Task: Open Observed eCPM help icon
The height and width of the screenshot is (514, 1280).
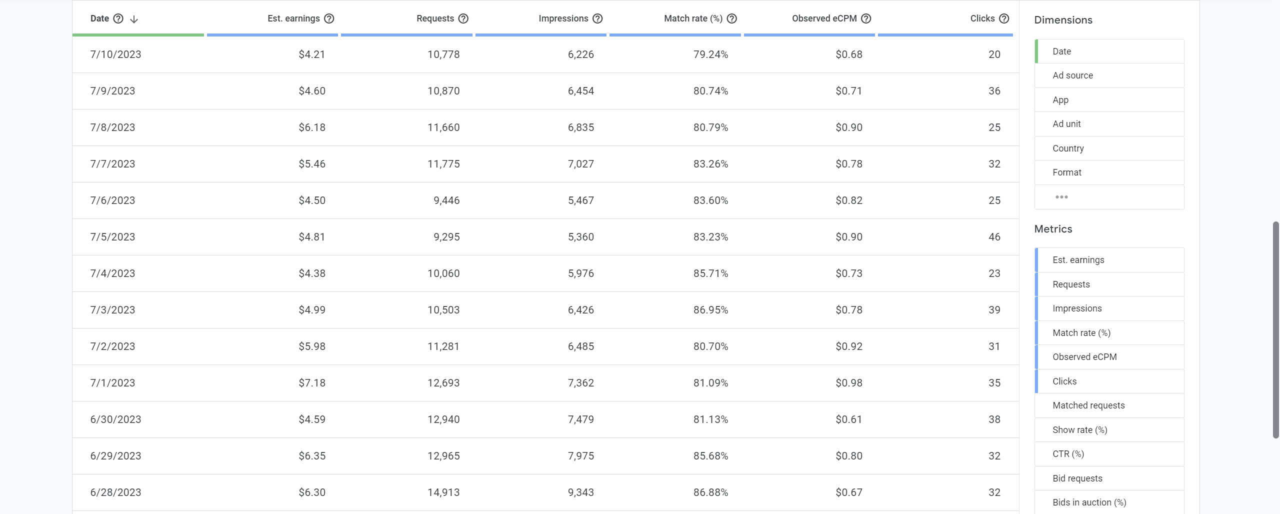Action: pyautogui.click(x=866, y=18)
